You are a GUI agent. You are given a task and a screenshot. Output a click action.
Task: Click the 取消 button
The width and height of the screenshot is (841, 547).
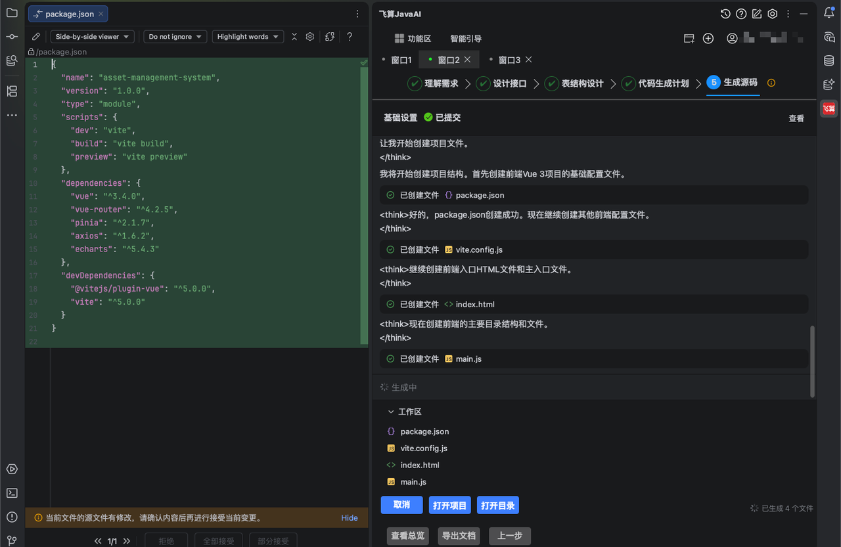[x=401, y=505]
